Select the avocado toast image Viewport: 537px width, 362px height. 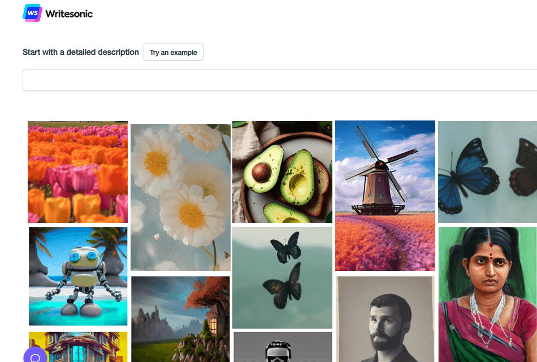click(x=282, y=172)
